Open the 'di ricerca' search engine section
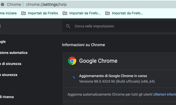 point(7,97)
